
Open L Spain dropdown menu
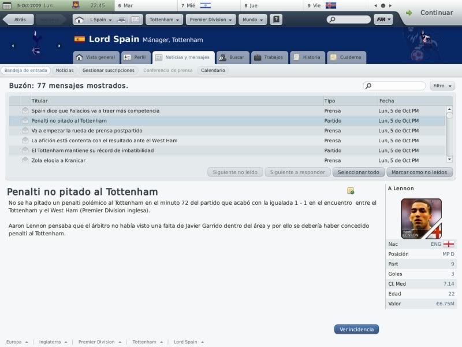(x=100, y=20)
